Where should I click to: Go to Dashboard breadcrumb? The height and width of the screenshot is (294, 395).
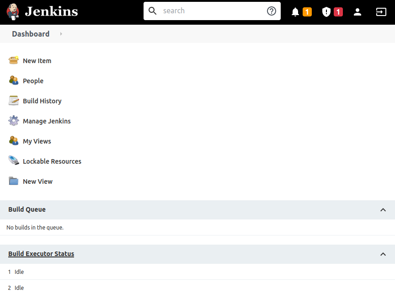coord(31,34)
